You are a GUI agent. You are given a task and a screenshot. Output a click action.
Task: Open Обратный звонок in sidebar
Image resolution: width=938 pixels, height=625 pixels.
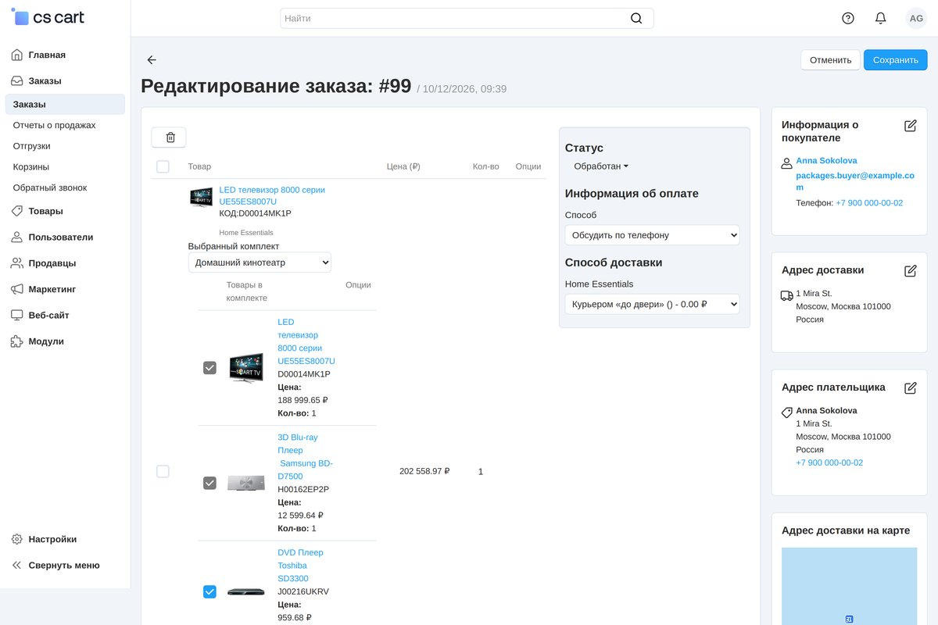[x=50, y=187]
